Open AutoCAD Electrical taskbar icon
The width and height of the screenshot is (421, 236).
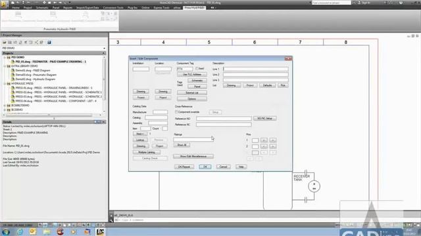click(x=101, y=231)
